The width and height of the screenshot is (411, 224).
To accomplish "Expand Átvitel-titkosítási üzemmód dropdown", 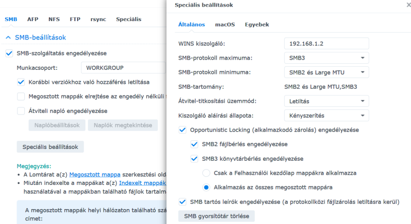I will tap(326, 102).
